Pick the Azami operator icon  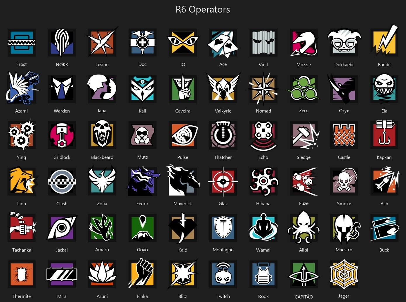pos(22,87)
